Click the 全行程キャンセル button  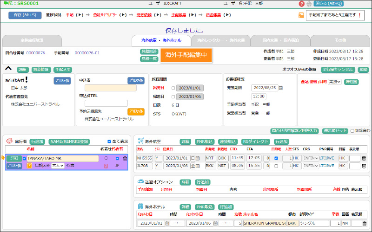coord(338,70)
